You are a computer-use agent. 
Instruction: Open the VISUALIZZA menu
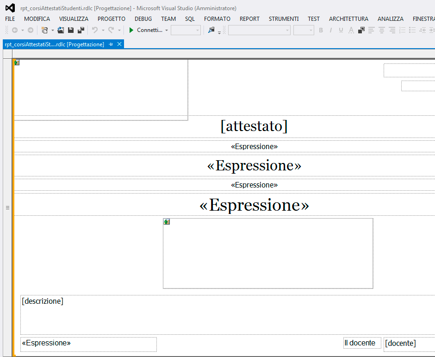click(74, 19)
